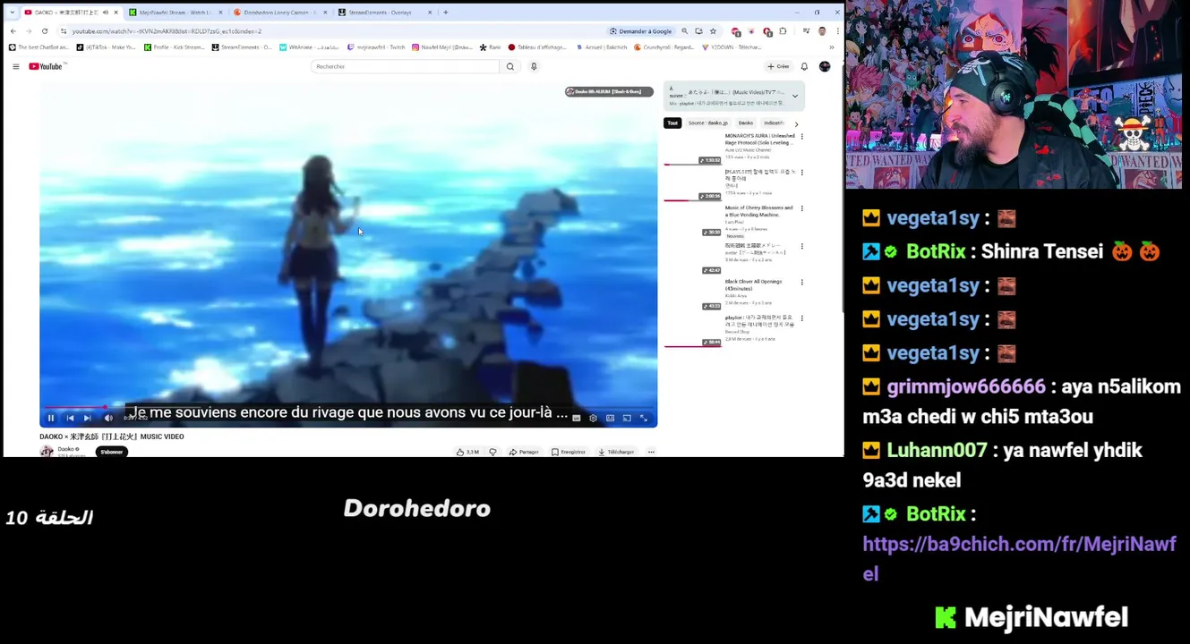The height and width of the screenshot is (644, 1190).
Task: Reload the current page
Action: (45, 31)
